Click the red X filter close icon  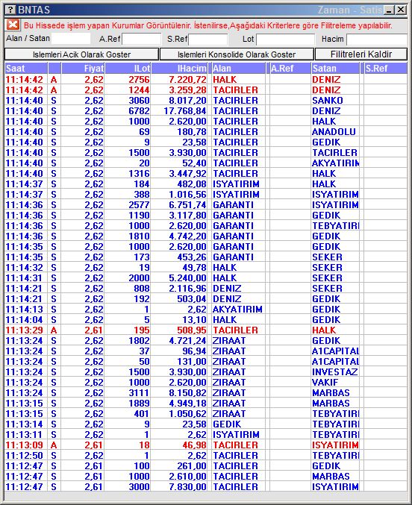pos(13,25)
